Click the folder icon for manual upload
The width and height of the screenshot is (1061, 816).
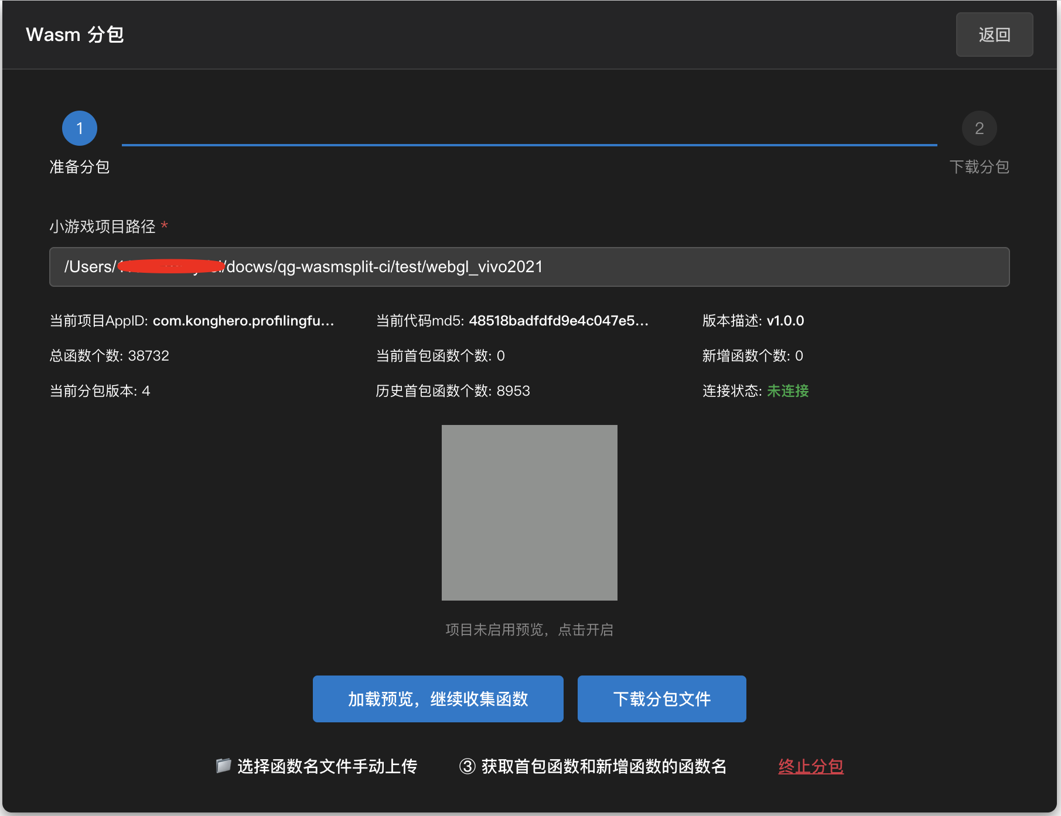coord(223,766)
